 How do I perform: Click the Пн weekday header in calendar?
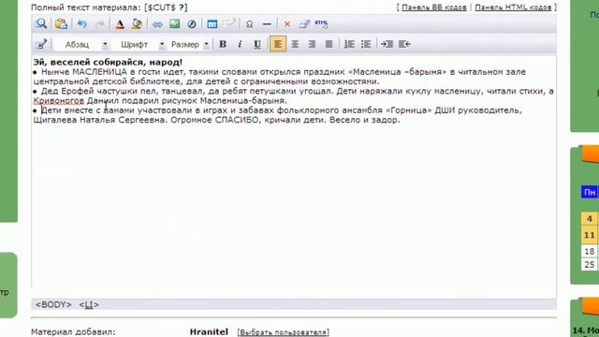click(x=590, y=192)
